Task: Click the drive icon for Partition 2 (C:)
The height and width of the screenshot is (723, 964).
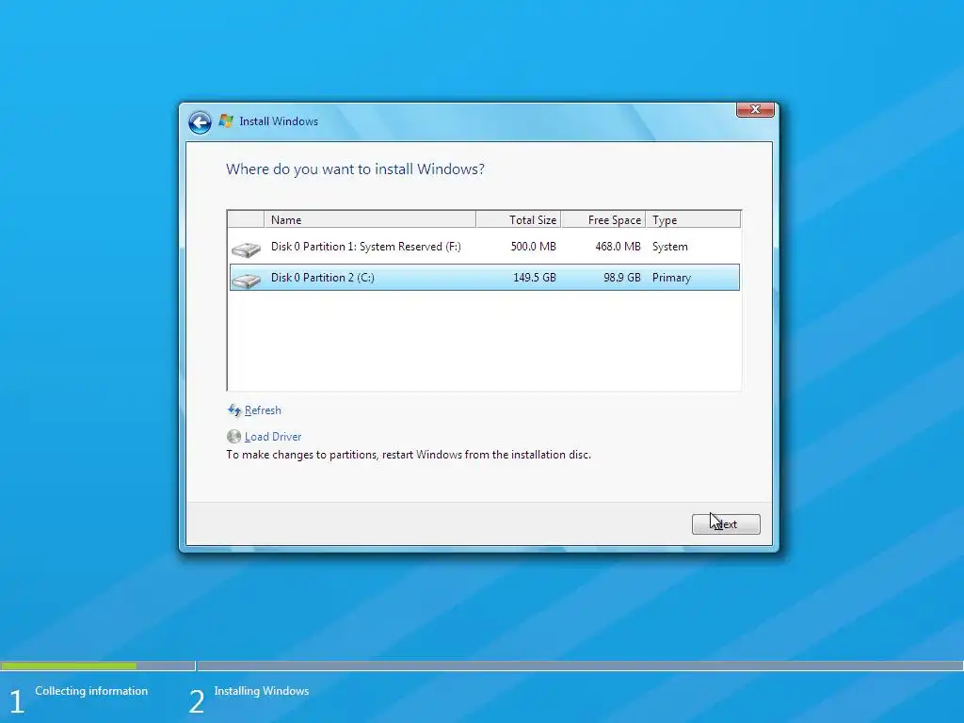Action: (x=246, y=281)
